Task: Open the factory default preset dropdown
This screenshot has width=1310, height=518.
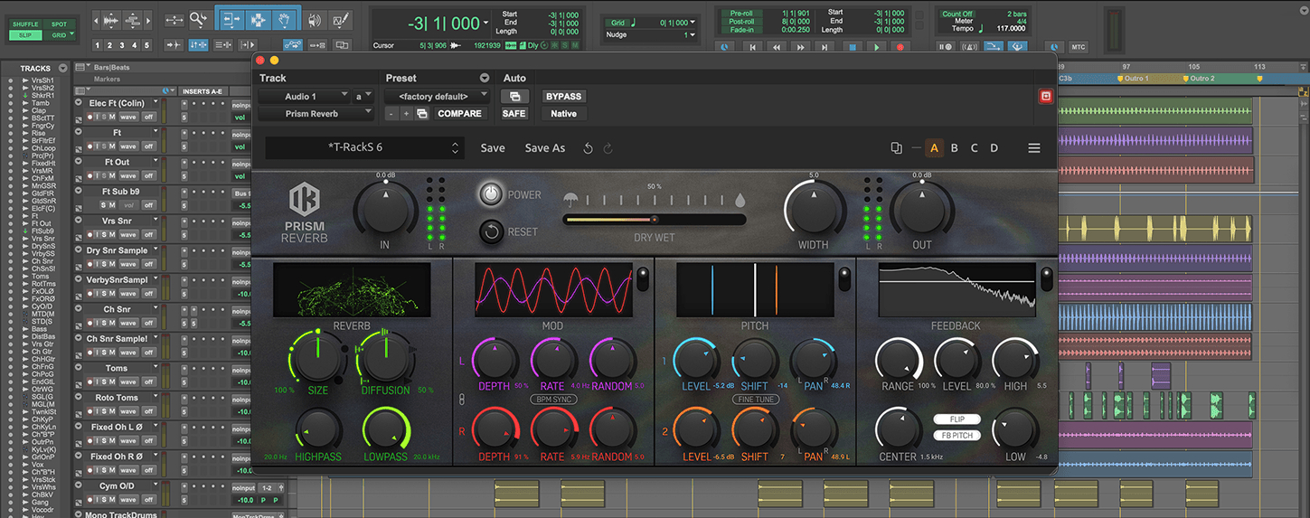Action: 438,96
